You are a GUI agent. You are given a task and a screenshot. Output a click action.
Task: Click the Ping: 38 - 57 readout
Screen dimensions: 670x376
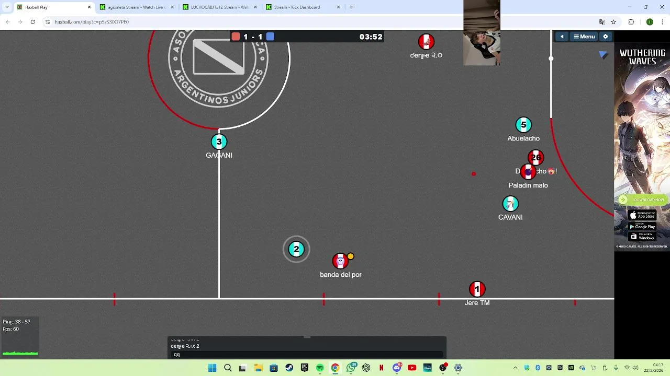17,322
